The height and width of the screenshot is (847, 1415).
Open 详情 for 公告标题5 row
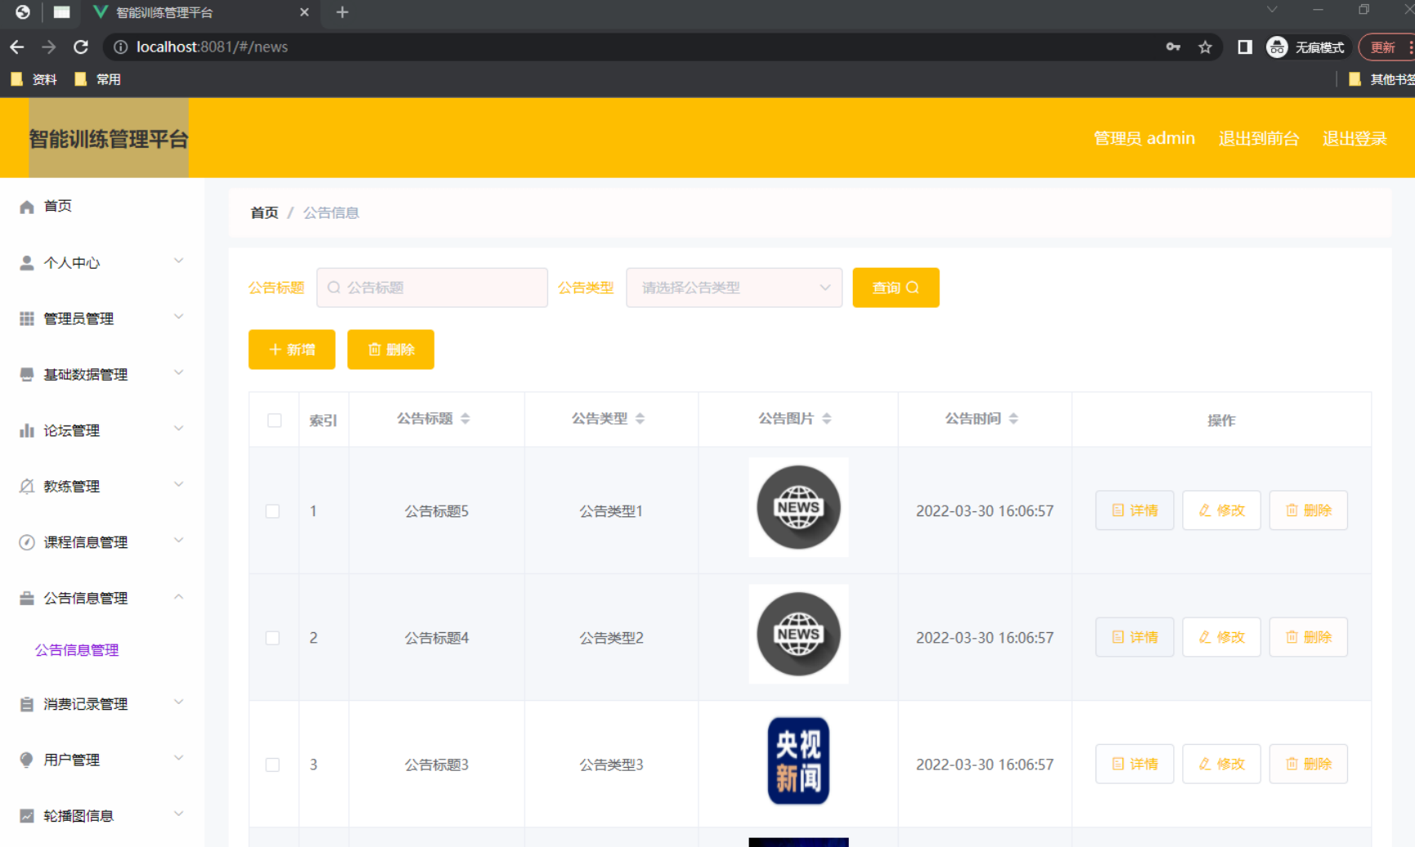click(x=1134, y=510)
